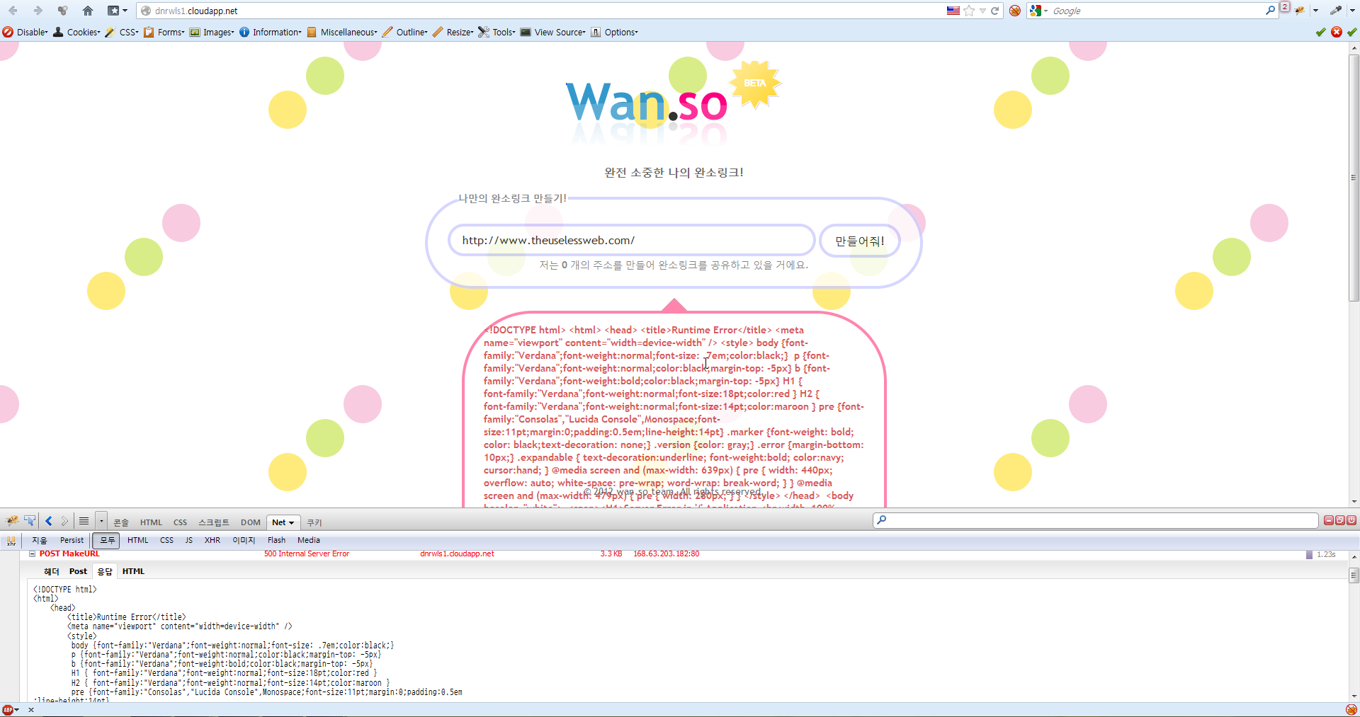1360x717 pixels.
Task: Open the Disable menu in the Web Developer toolbar
Action: [25, 32]
